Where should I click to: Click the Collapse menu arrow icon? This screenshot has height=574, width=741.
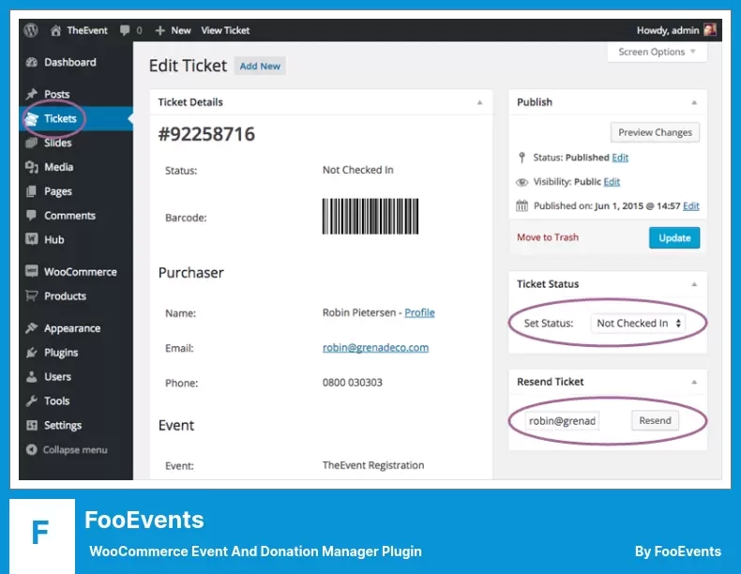pos(32,450)
